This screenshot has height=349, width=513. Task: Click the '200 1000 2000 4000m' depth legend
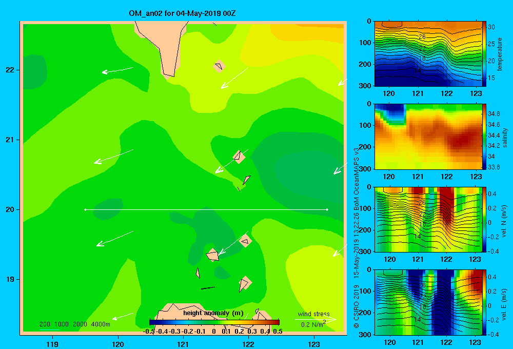point(75,324)
